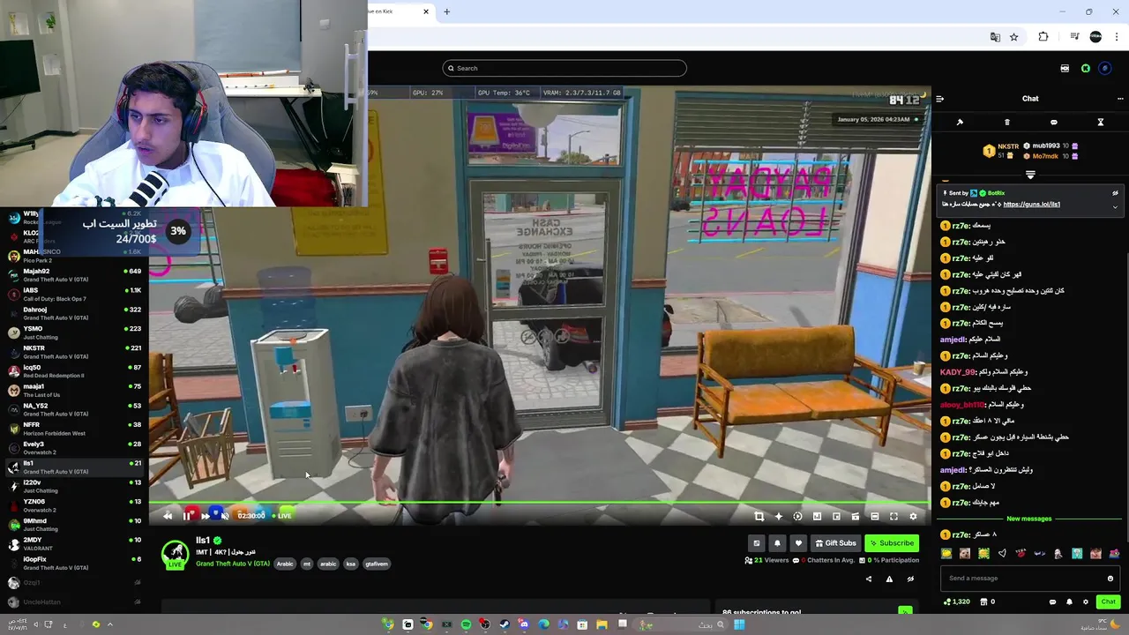The image size is (1129, 635).
Task: Click the green Chat send button
Action: 1108,601
